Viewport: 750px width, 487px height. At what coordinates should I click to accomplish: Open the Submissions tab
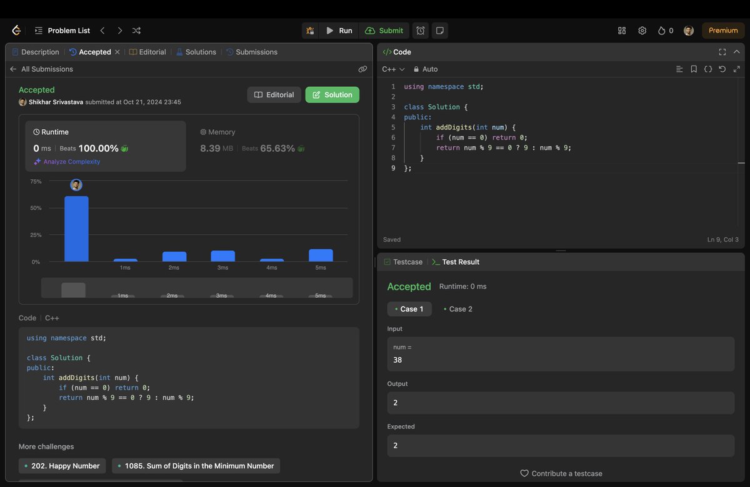(x=256, y=52)
